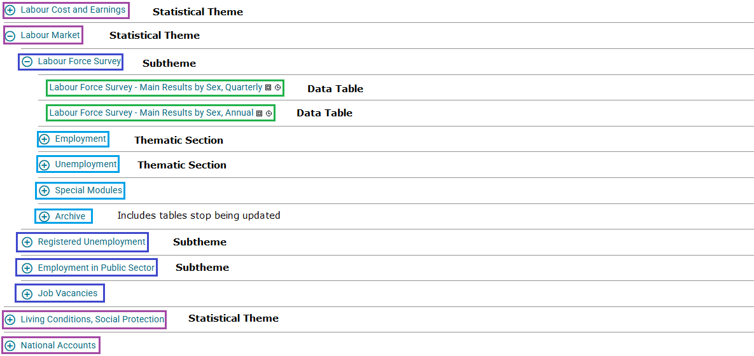Expand the National Accounts plus icon
The height and width of the screenshot is (356, 754).
tap(10, 346)
